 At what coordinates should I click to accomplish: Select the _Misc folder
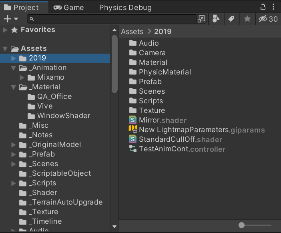pyautogui.click(x=34, y=125)
